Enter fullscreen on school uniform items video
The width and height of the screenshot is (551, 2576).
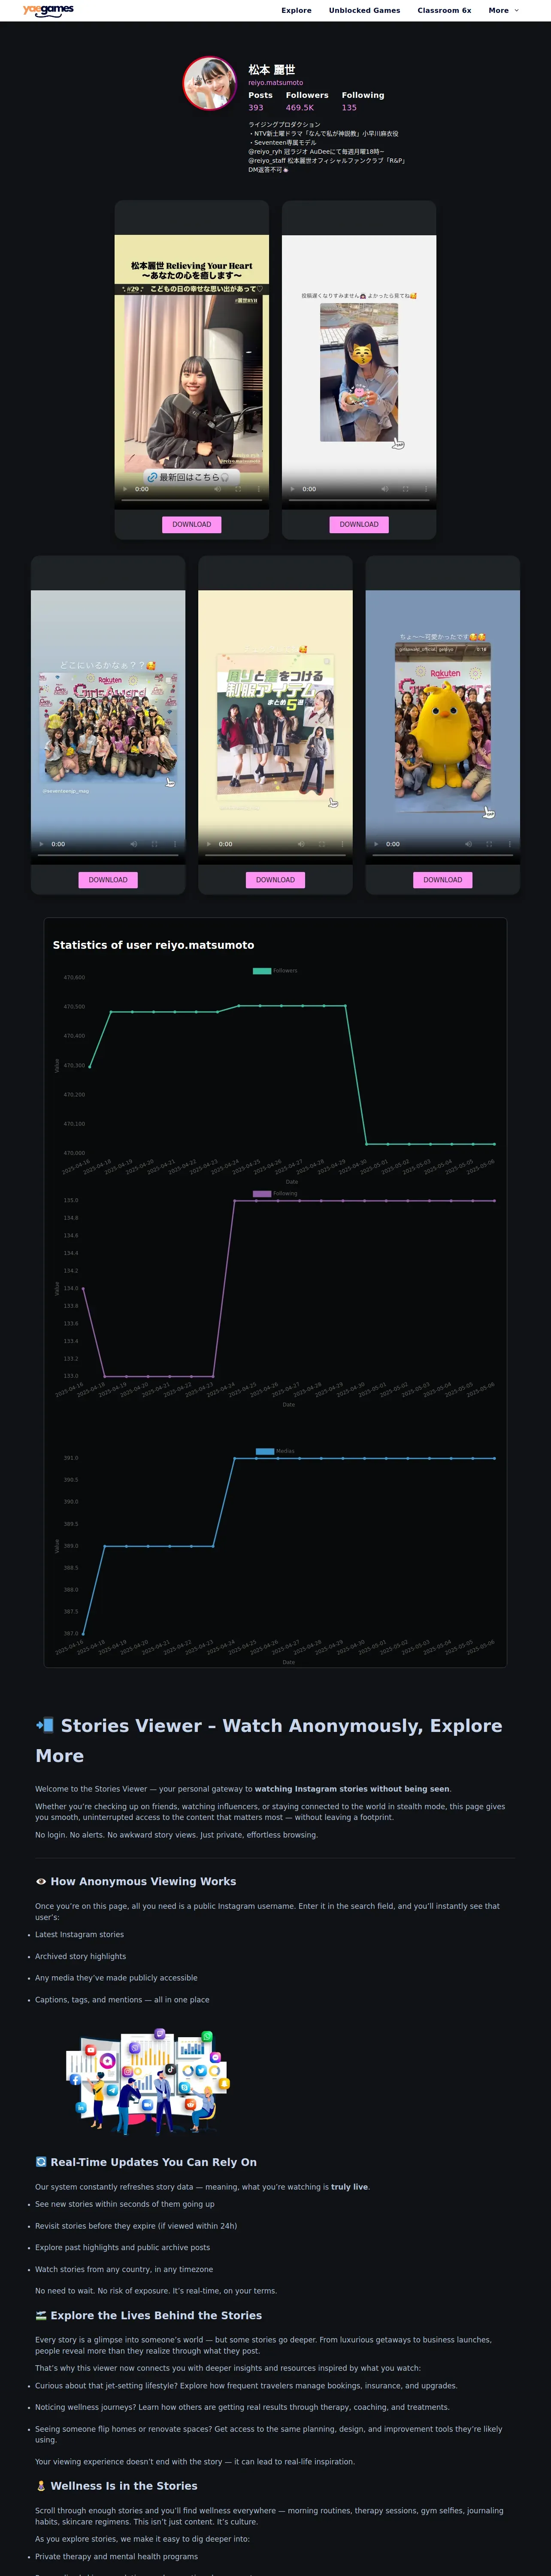[321, 844]
